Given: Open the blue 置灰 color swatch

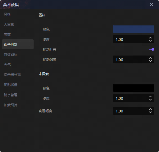Looking at the screenshot, I should (134, 29).
